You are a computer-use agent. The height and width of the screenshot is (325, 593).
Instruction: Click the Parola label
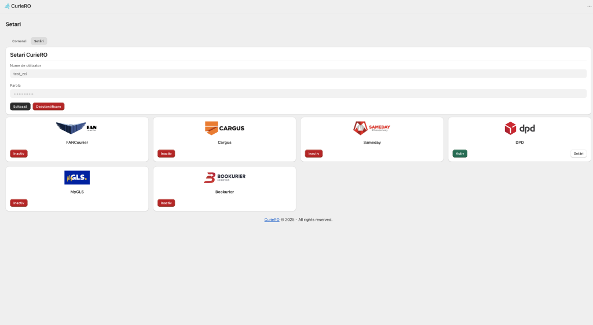(x=15, y=86)
